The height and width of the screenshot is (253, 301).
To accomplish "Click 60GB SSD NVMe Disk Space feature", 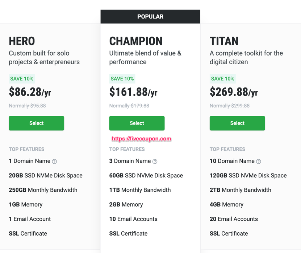I will pyautogui.click(x=146, y=175).
